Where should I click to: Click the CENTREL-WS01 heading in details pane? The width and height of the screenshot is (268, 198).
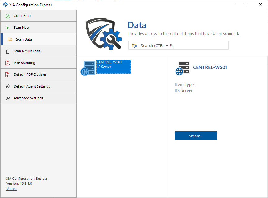(x=210, y=67)
